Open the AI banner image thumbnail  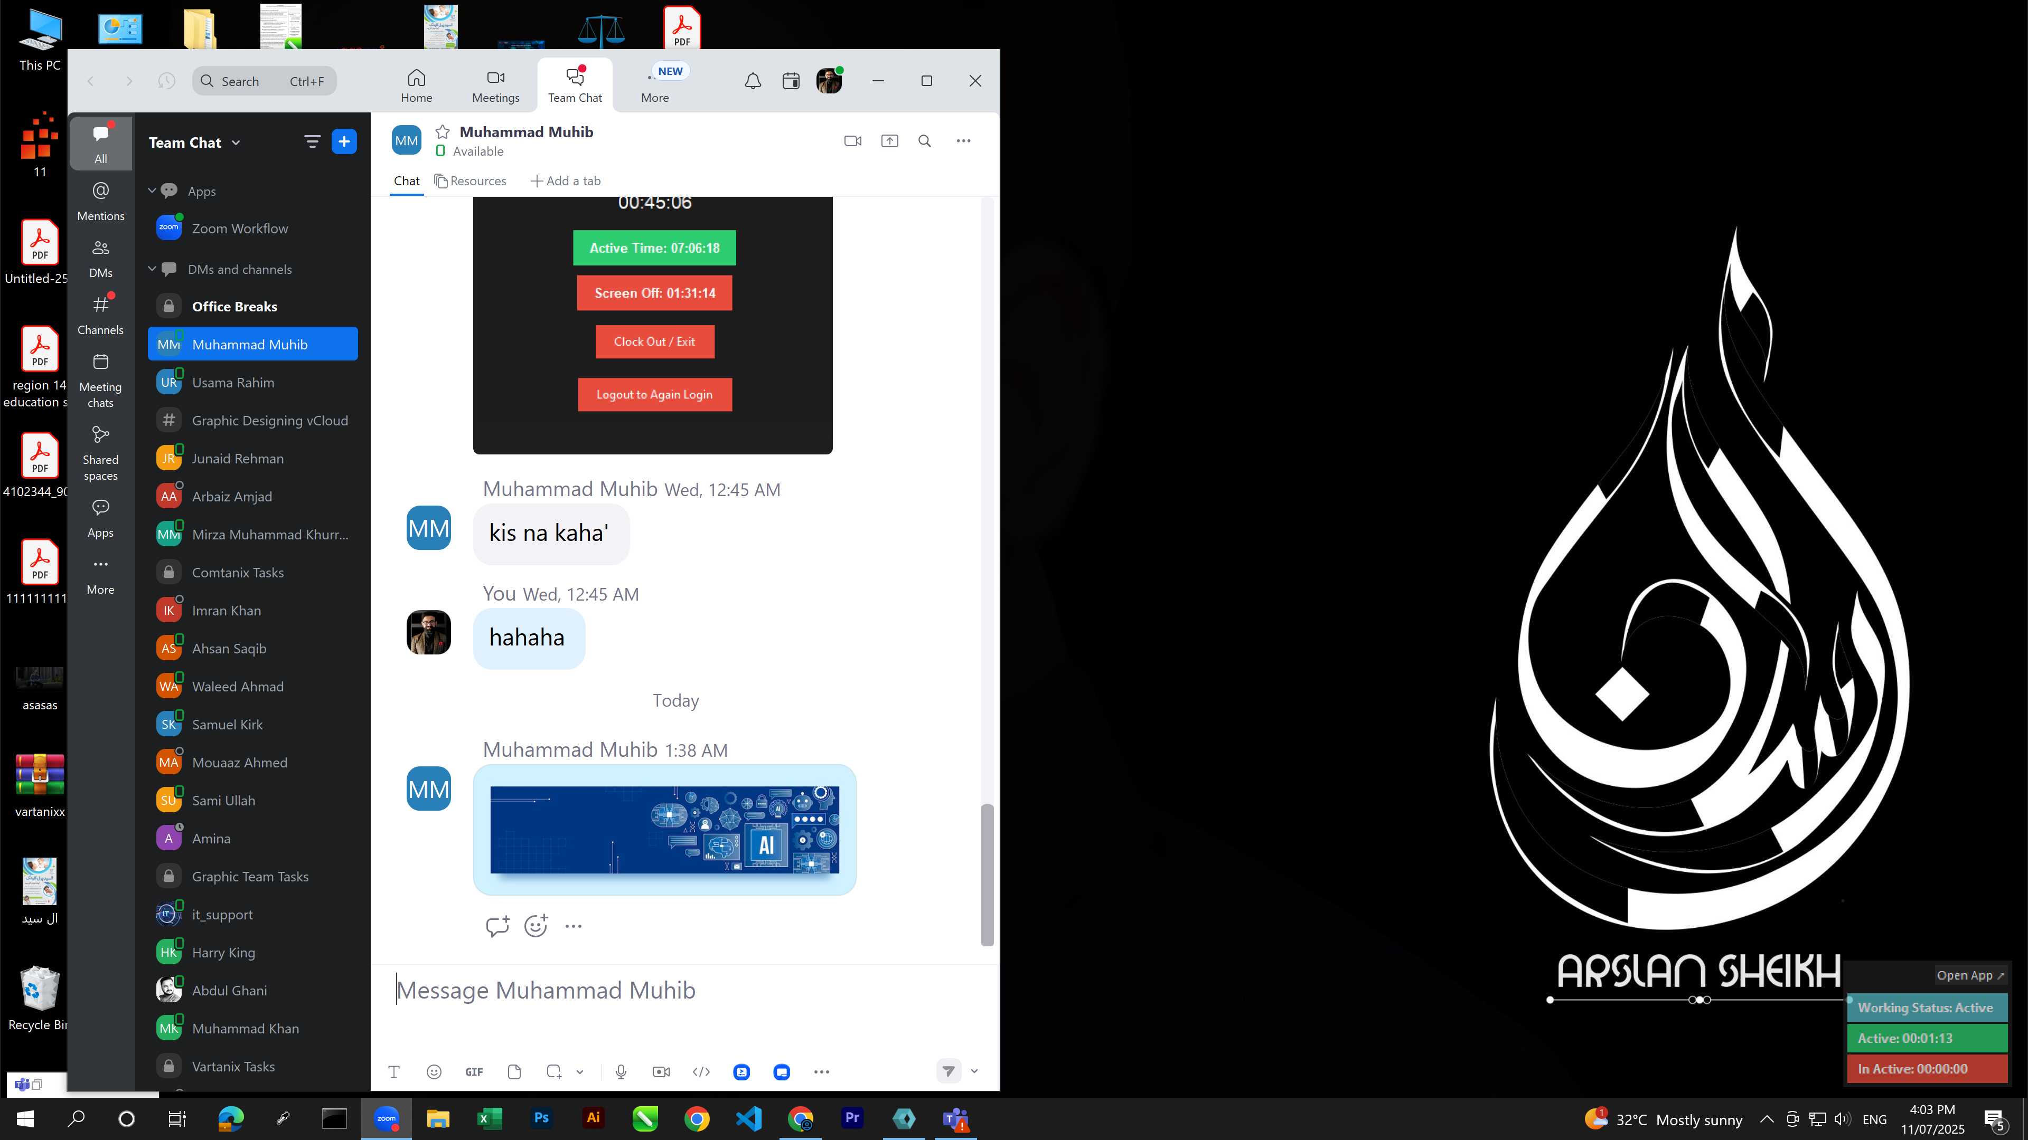click(x=664, y=829)
